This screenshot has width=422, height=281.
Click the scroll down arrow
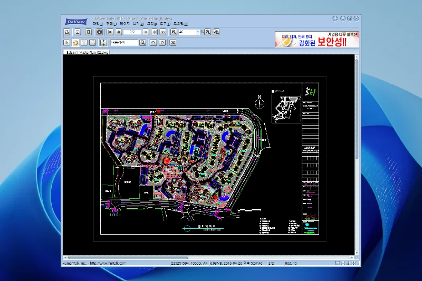(357, 253)
